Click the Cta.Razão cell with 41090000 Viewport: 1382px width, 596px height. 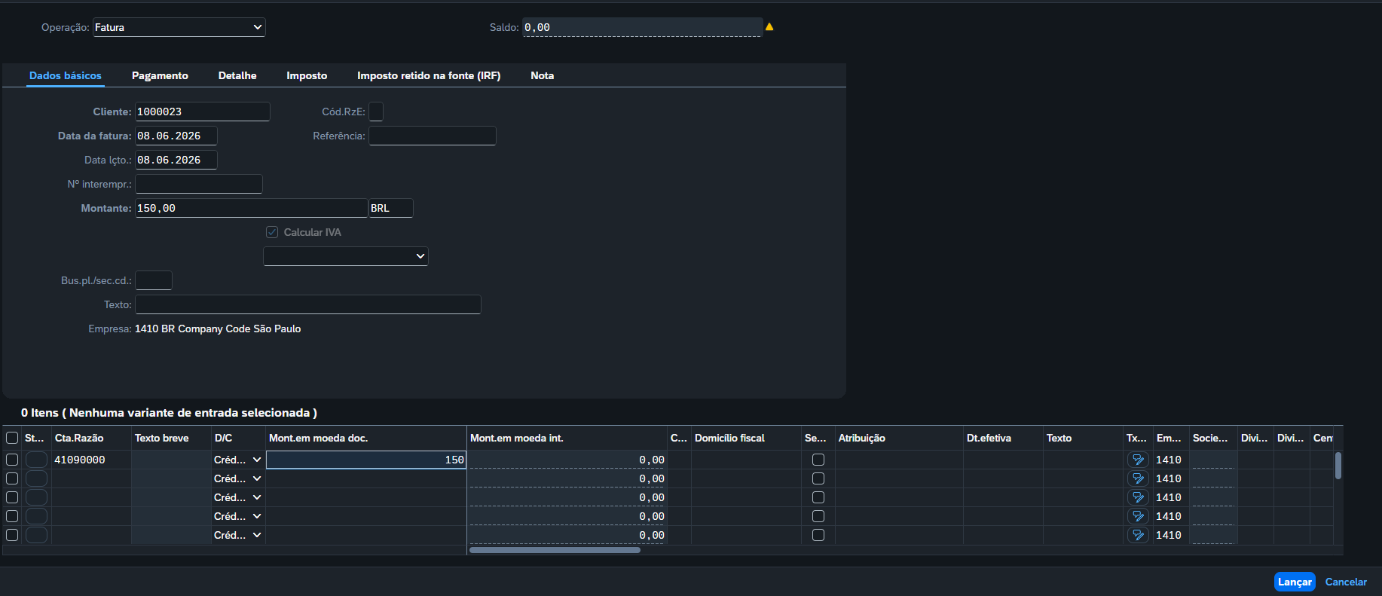91,460
